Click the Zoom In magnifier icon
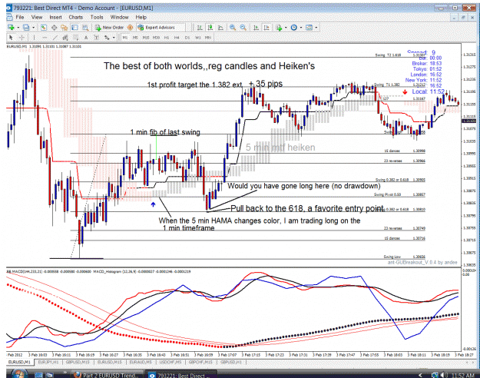Image resolution: width=480 pixels, height=378 pixels. [233, 28]
